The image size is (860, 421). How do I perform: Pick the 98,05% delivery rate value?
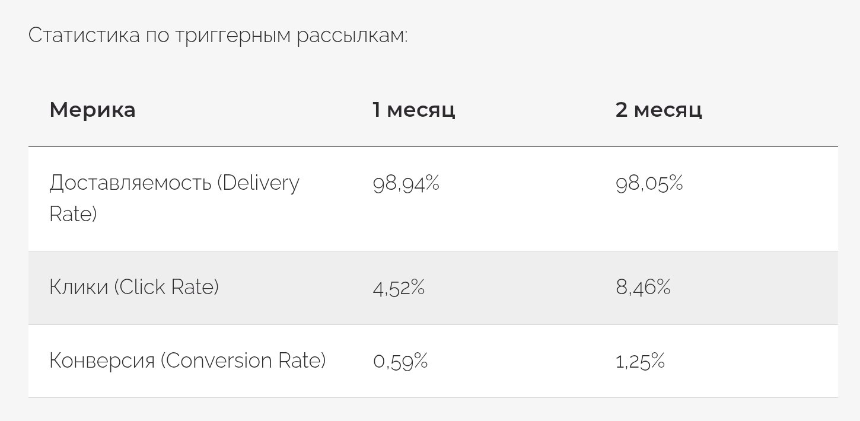pos(649,184)
